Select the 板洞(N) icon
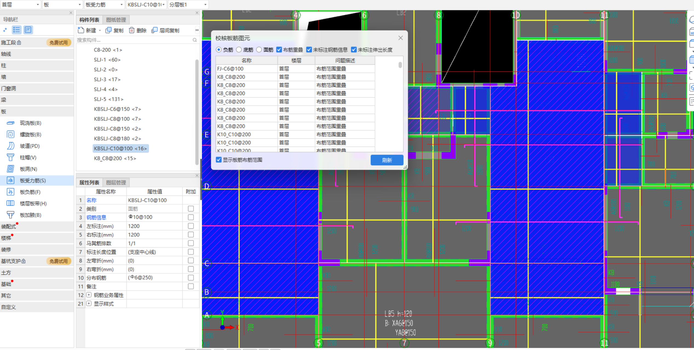694x350 pixels. point(10,169)
